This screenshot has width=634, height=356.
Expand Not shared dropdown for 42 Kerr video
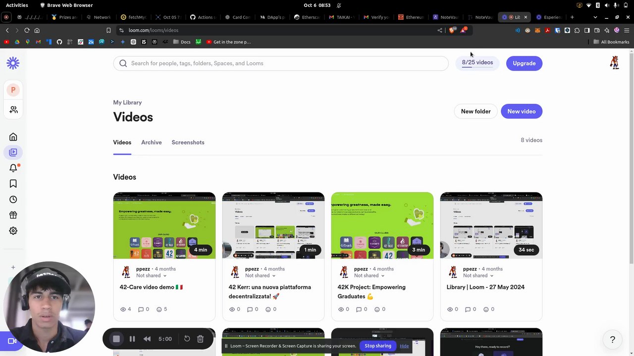(x=260, y=275)
